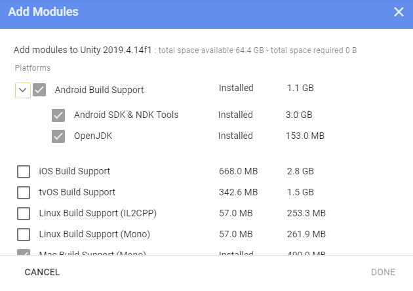Select the Android Build Support label
The width and height of the screenshot is (413, 291).
pos(99,90)
